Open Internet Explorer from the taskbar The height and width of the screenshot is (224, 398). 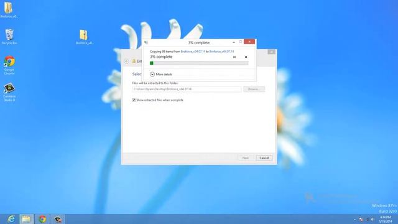[11, 219]
